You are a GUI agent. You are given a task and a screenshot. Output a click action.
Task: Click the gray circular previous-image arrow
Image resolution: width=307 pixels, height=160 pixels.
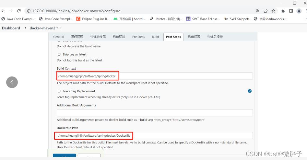12,82
